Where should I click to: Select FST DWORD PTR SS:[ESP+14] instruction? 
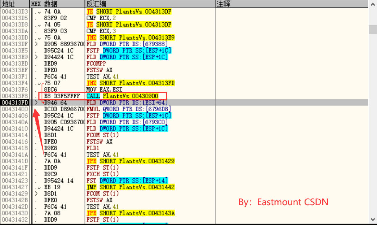coord(127,180)
